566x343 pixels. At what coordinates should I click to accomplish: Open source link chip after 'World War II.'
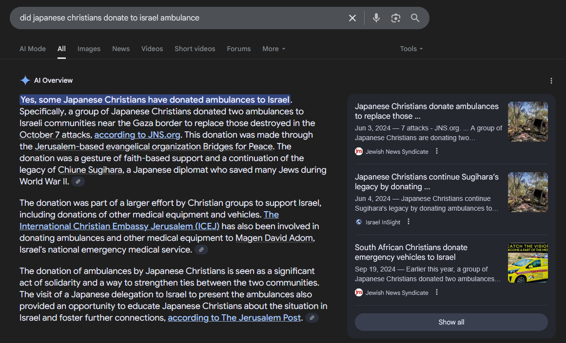[78, 181]
